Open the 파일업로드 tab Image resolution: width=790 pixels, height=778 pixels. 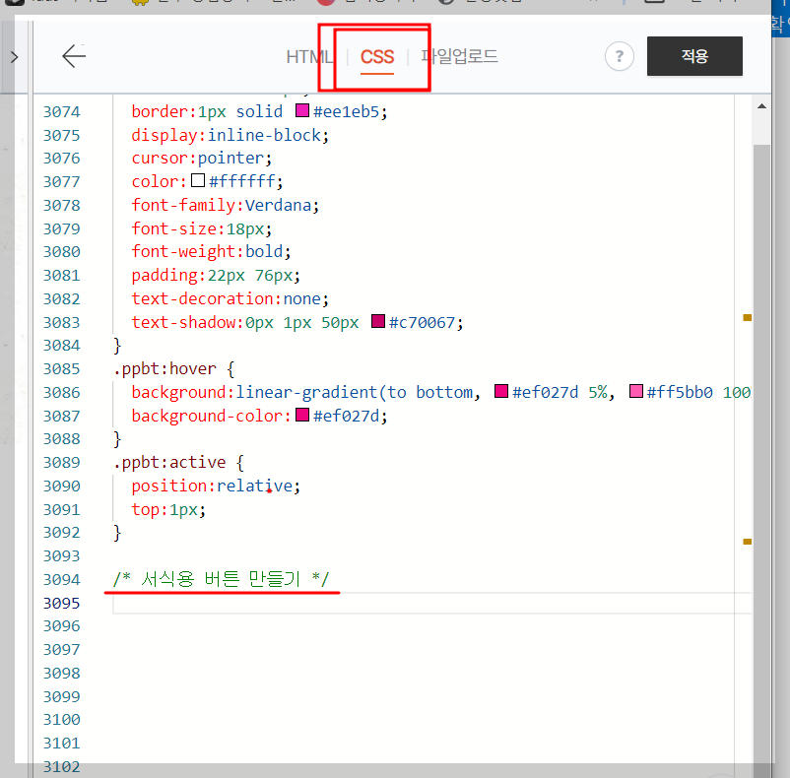pyautogui.click(x=459, y=56)
